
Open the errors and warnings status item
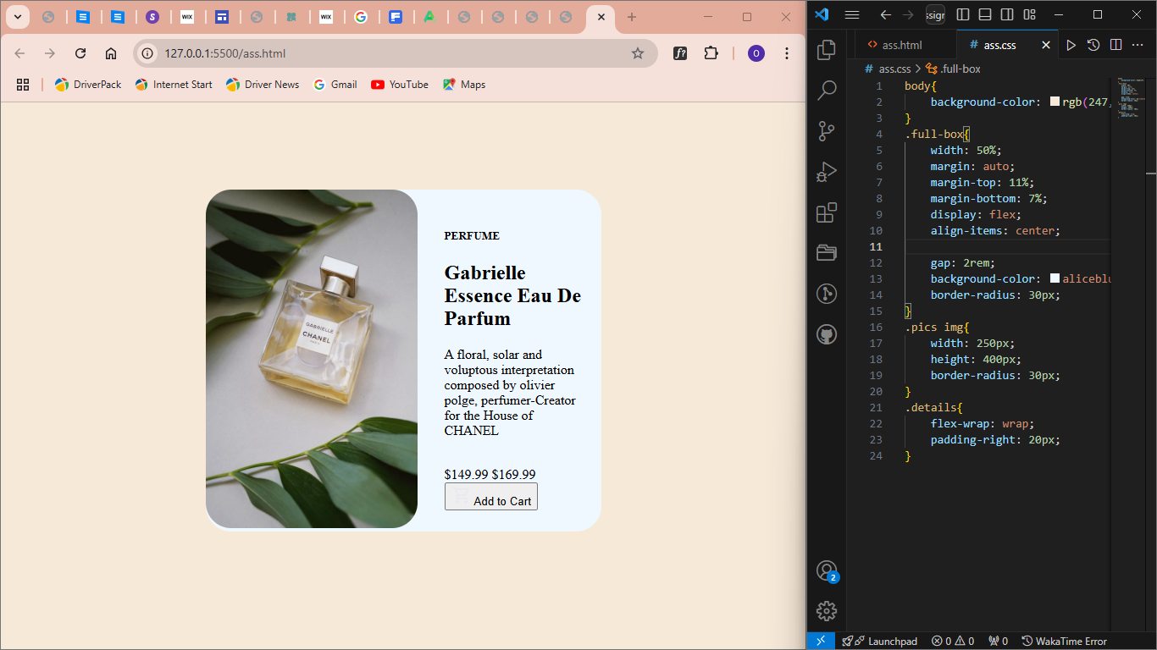click(x=953, y=641)
